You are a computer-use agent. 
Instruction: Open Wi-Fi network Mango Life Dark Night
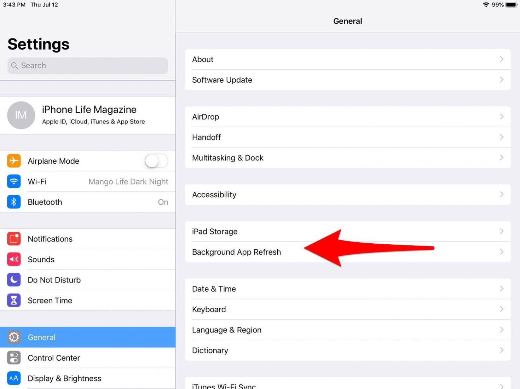tap(88, 181)
